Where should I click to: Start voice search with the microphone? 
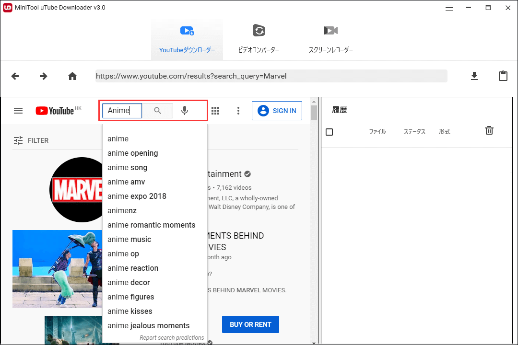click(x=185, y=111)
